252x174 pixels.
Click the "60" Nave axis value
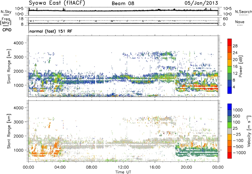[x=225, y=19]
